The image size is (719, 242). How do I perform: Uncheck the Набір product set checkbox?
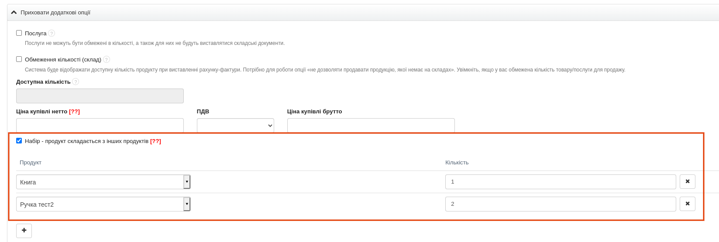pos(19,140)
